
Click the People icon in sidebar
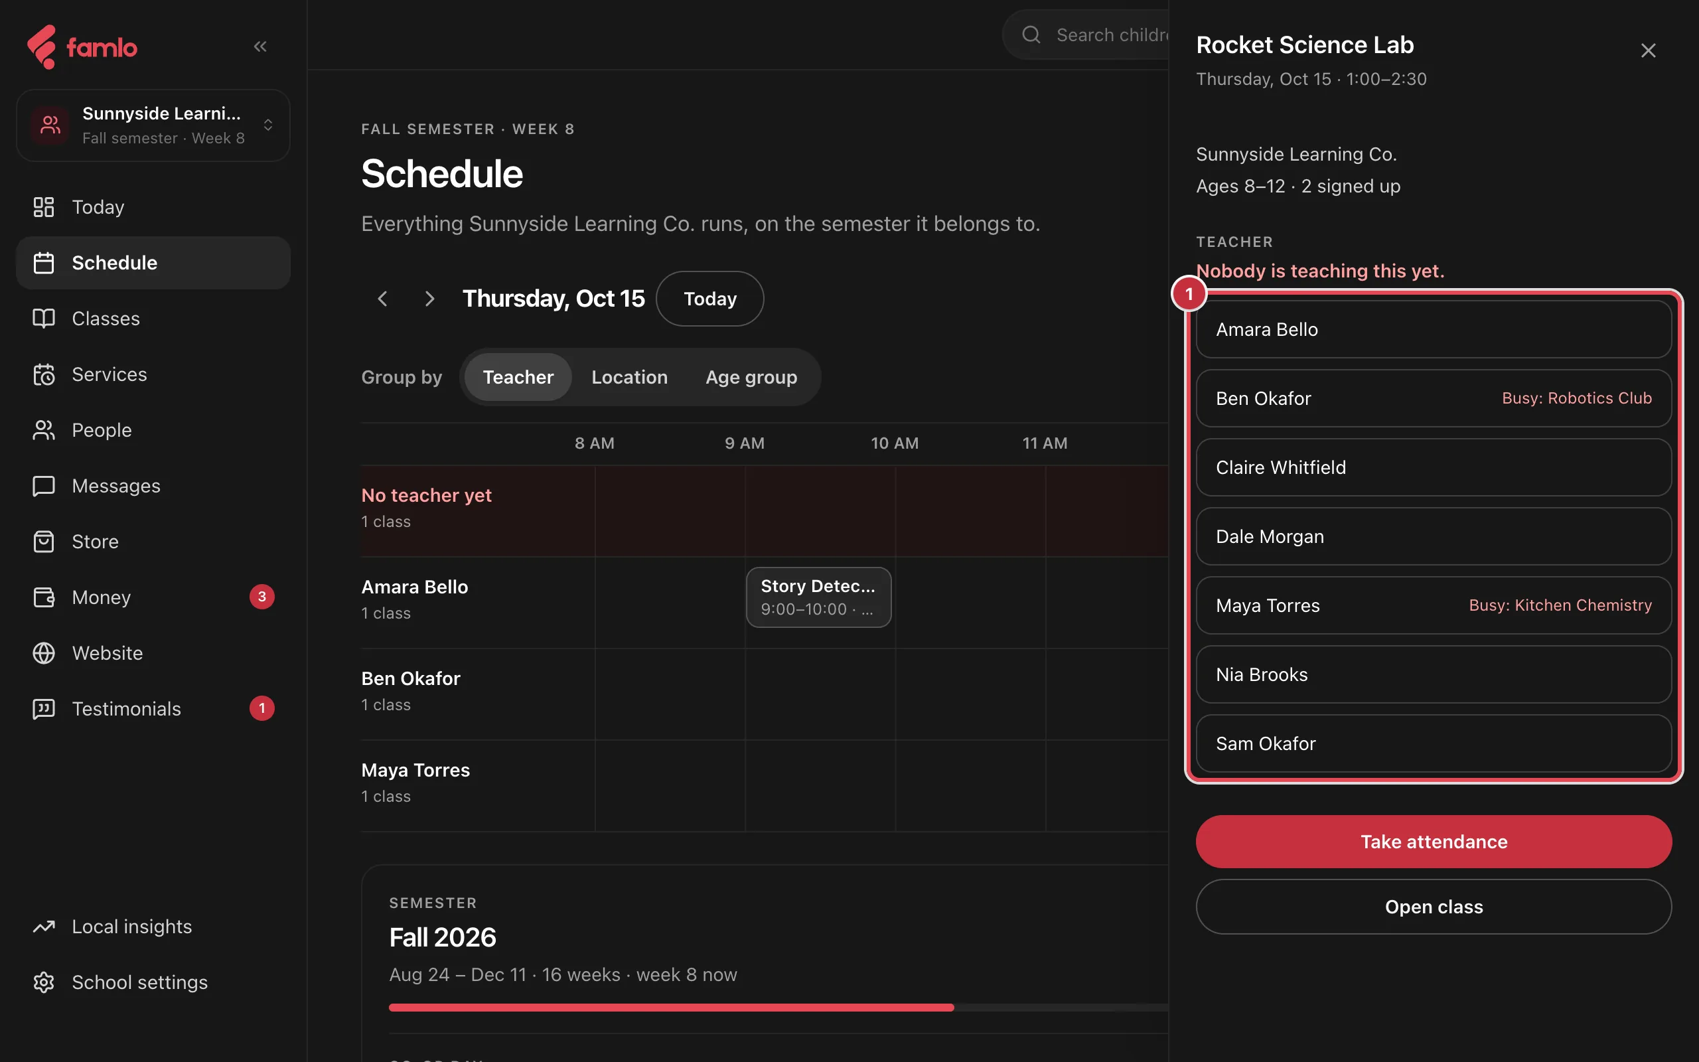click(44, 430)
